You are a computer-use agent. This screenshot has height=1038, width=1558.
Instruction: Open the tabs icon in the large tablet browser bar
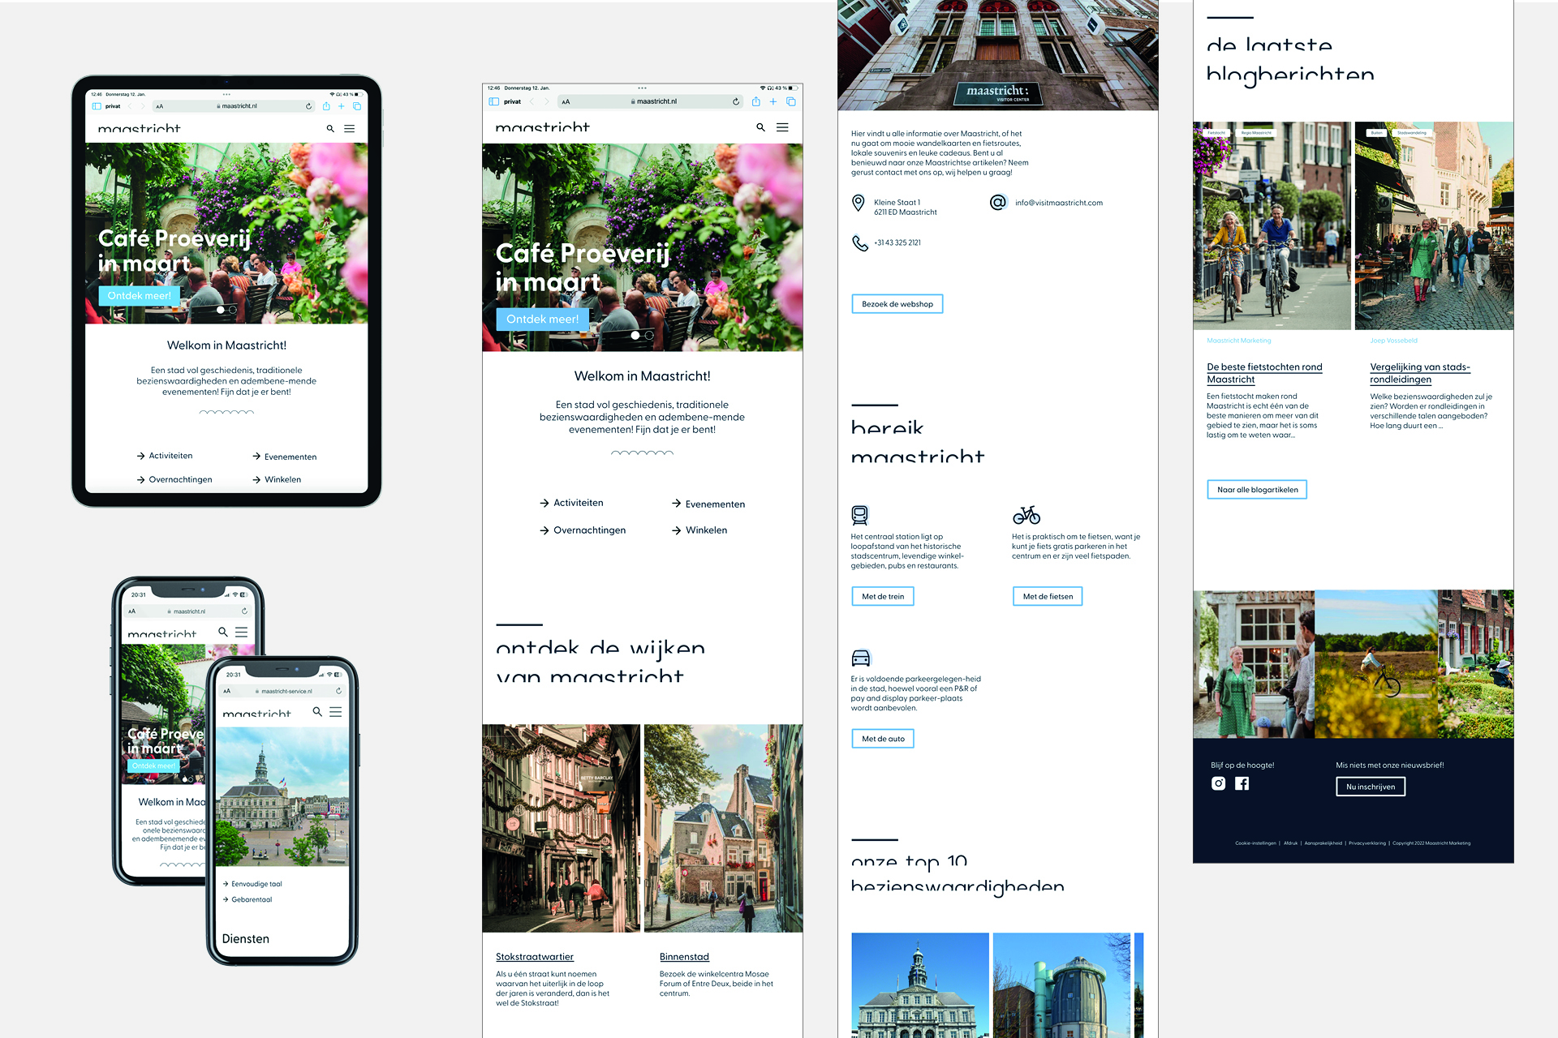(791, 101)
